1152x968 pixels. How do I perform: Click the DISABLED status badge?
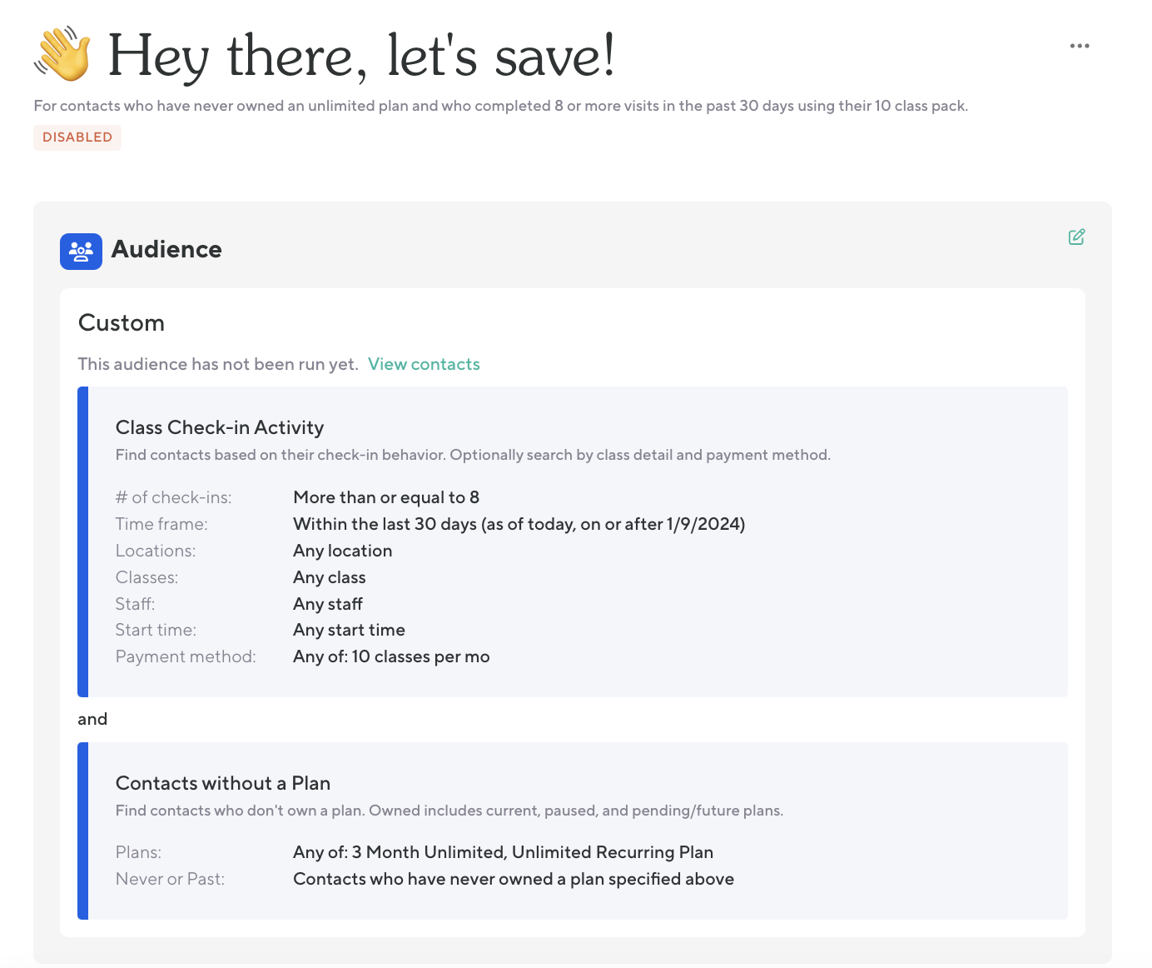click(77, 137)
